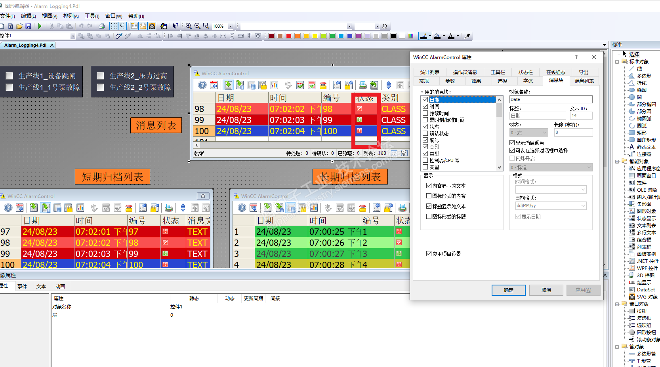660x367 pixels.
Task: Choose the yellow color swatch
Action: click(315, 36)
